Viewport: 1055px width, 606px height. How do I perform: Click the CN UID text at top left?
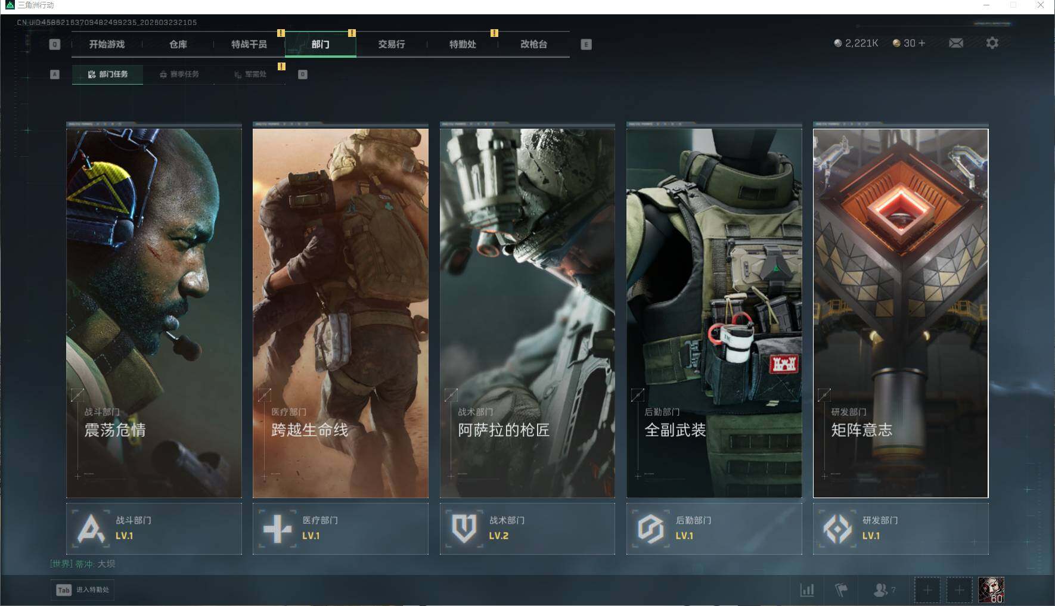coord(107,23)
